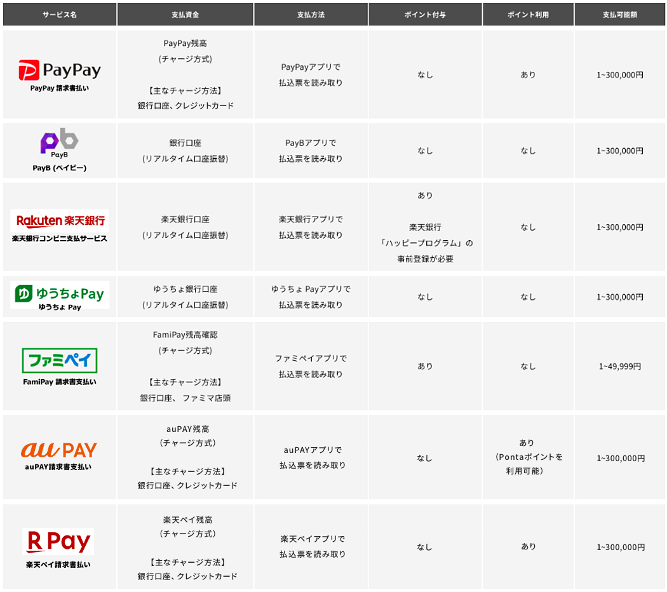Select the PayB (ペイビー) label
Viewport: 667px width, 592px height.
[60, 168]
